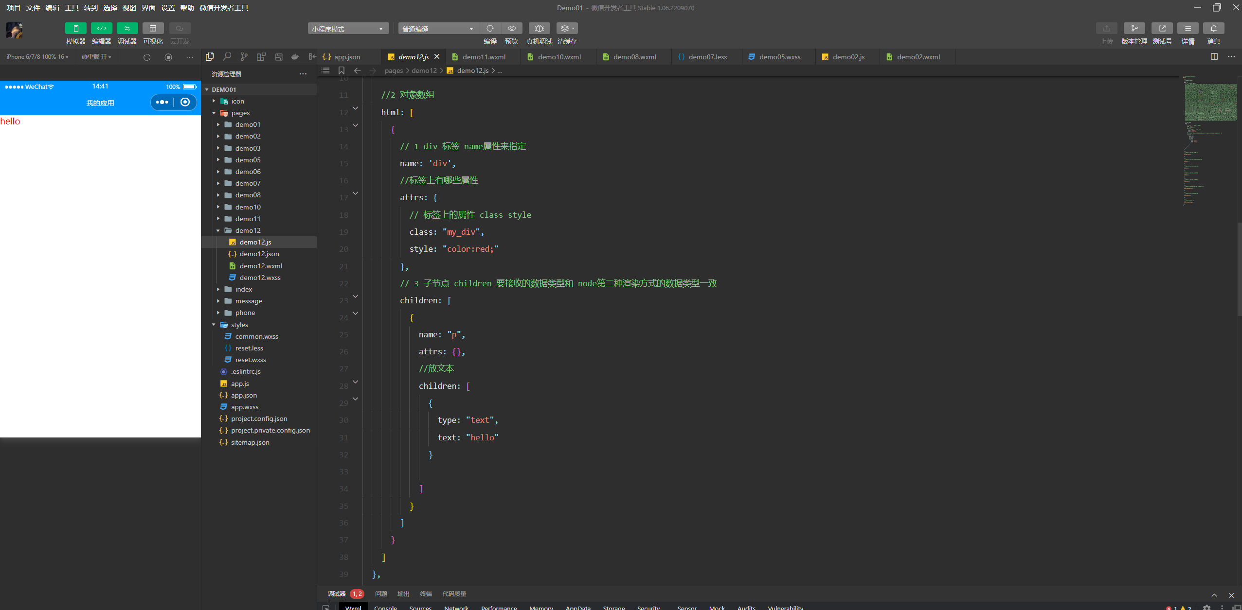
Task: Open demo12.wxml in file tree
Action: tap(260, 266)
